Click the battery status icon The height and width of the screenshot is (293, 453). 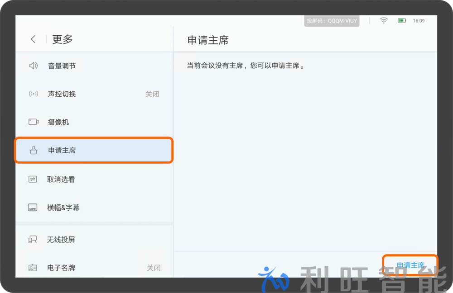click(x=401, y=20)
